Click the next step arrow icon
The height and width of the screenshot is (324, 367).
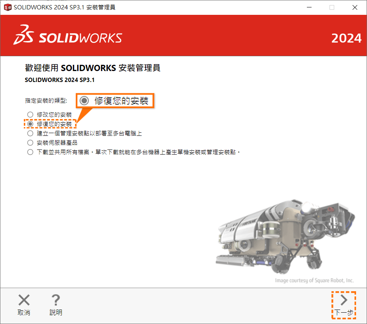pyautogui.click(x=344, y=300)
